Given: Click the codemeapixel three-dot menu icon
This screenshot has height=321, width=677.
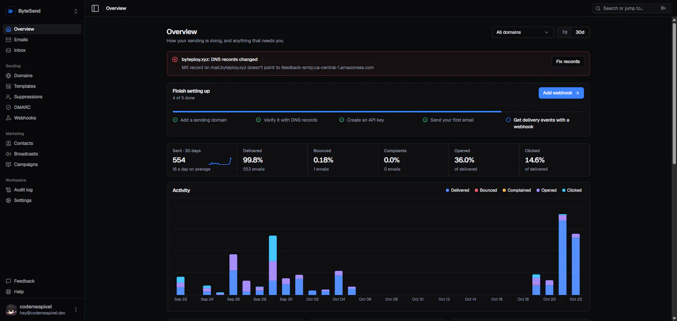Looking at the screenshot, I should (76, 310).
